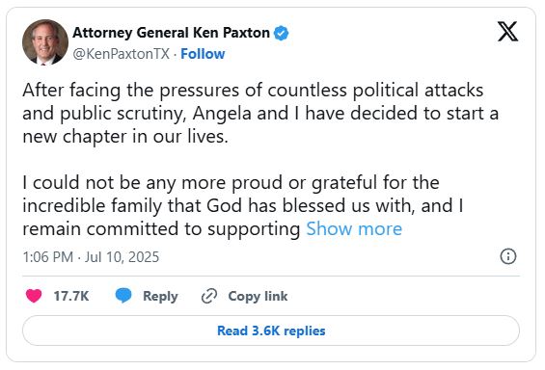Click the X logo in the tweet corner
This screenshot has width=545, height=370.
click(x=507, y=31)
